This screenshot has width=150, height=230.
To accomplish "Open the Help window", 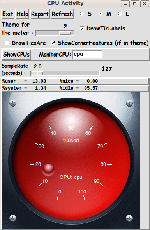I will pos(22,14).
